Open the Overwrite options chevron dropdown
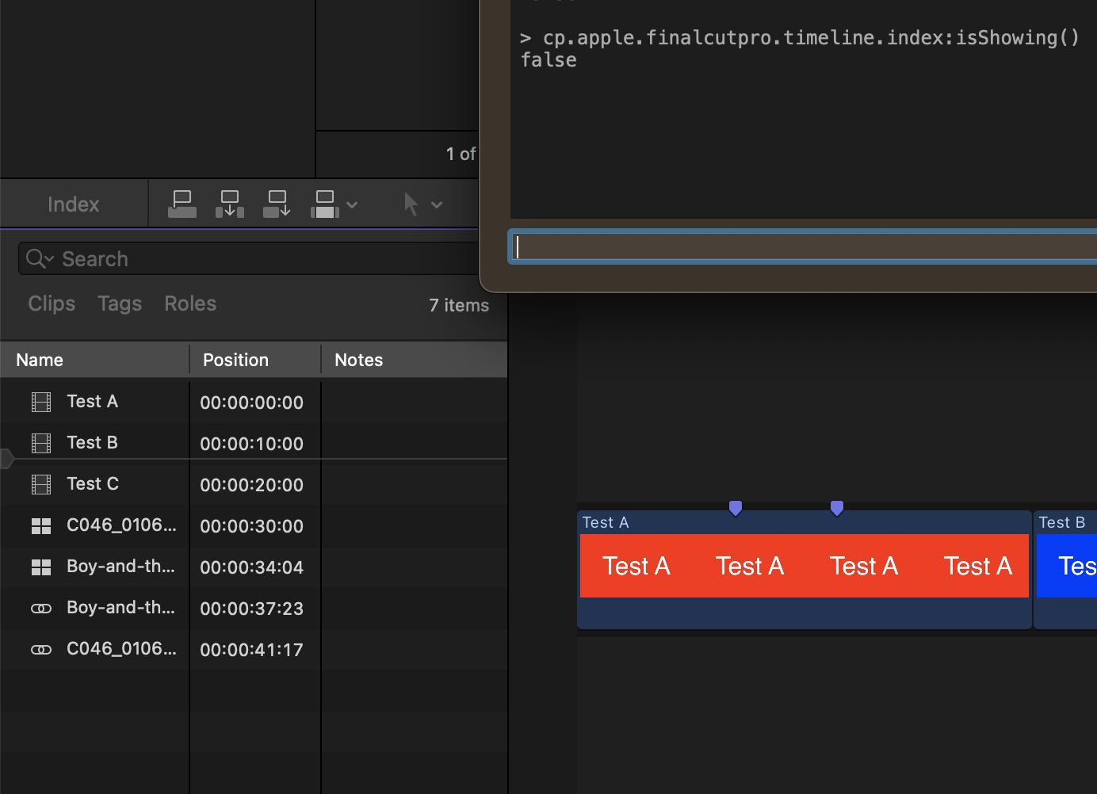The height and width of the screenshot is (794, 1097). [x=351, y=204]
